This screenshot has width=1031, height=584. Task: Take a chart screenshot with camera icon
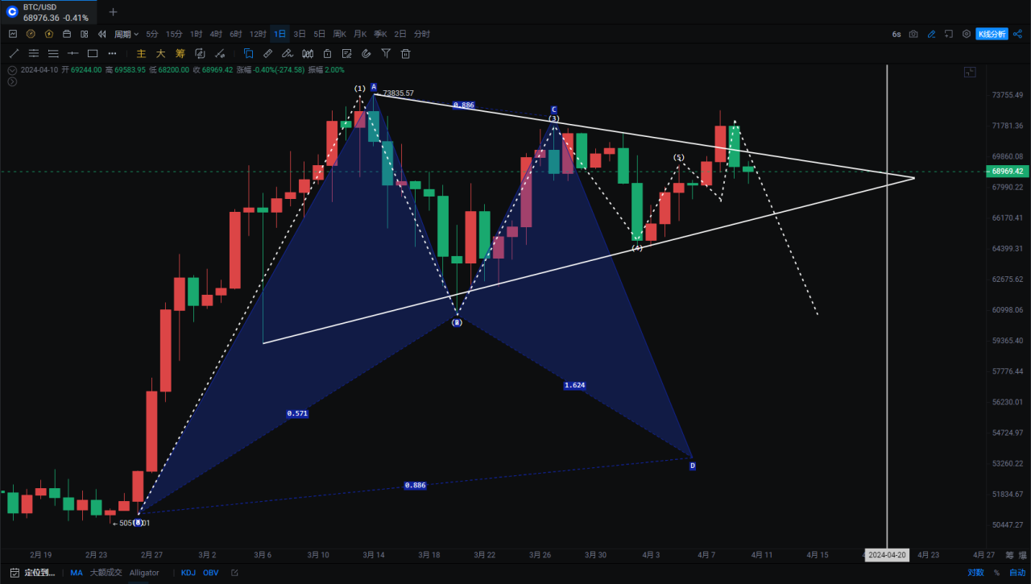point(913,34)
